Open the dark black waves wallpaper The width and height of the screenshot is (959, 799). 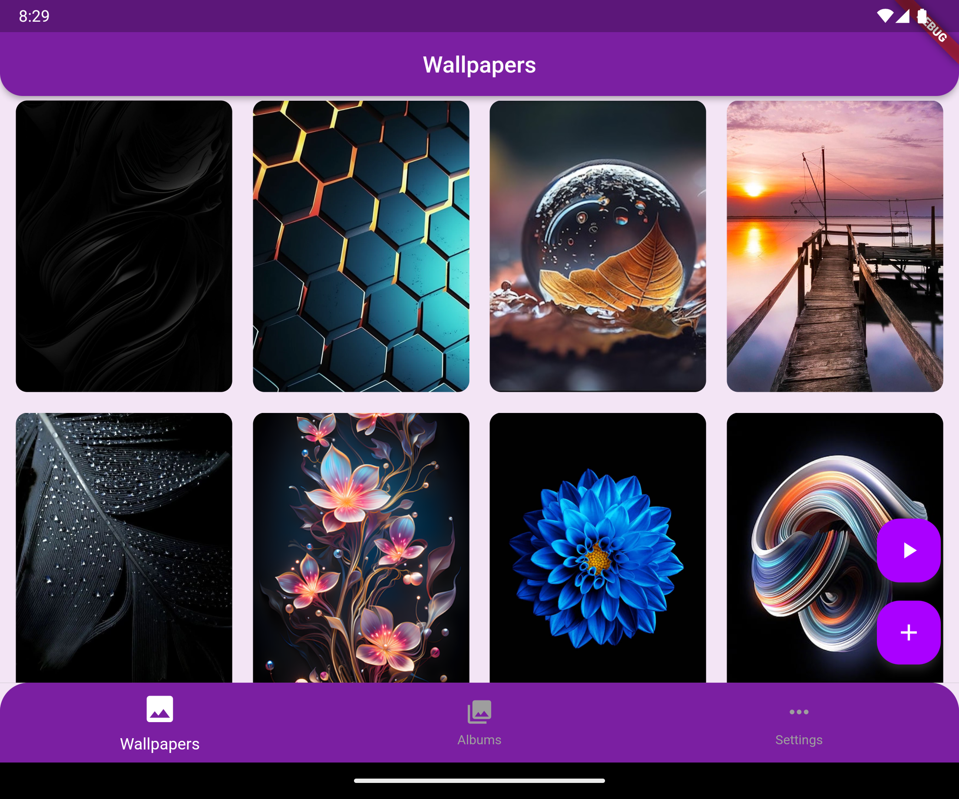click(124, 246)
